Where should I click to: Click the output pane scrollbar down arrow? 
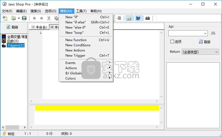click(162, 123)
